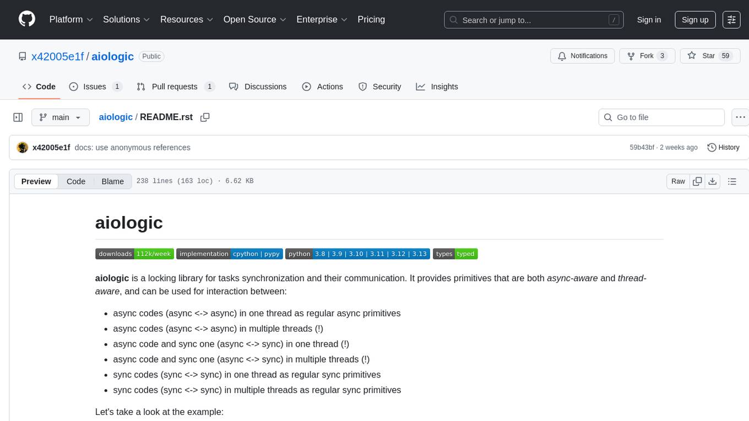Click the Notifications bell button
The width and height of the screenshot is (749, 421).
click(582, 56)
